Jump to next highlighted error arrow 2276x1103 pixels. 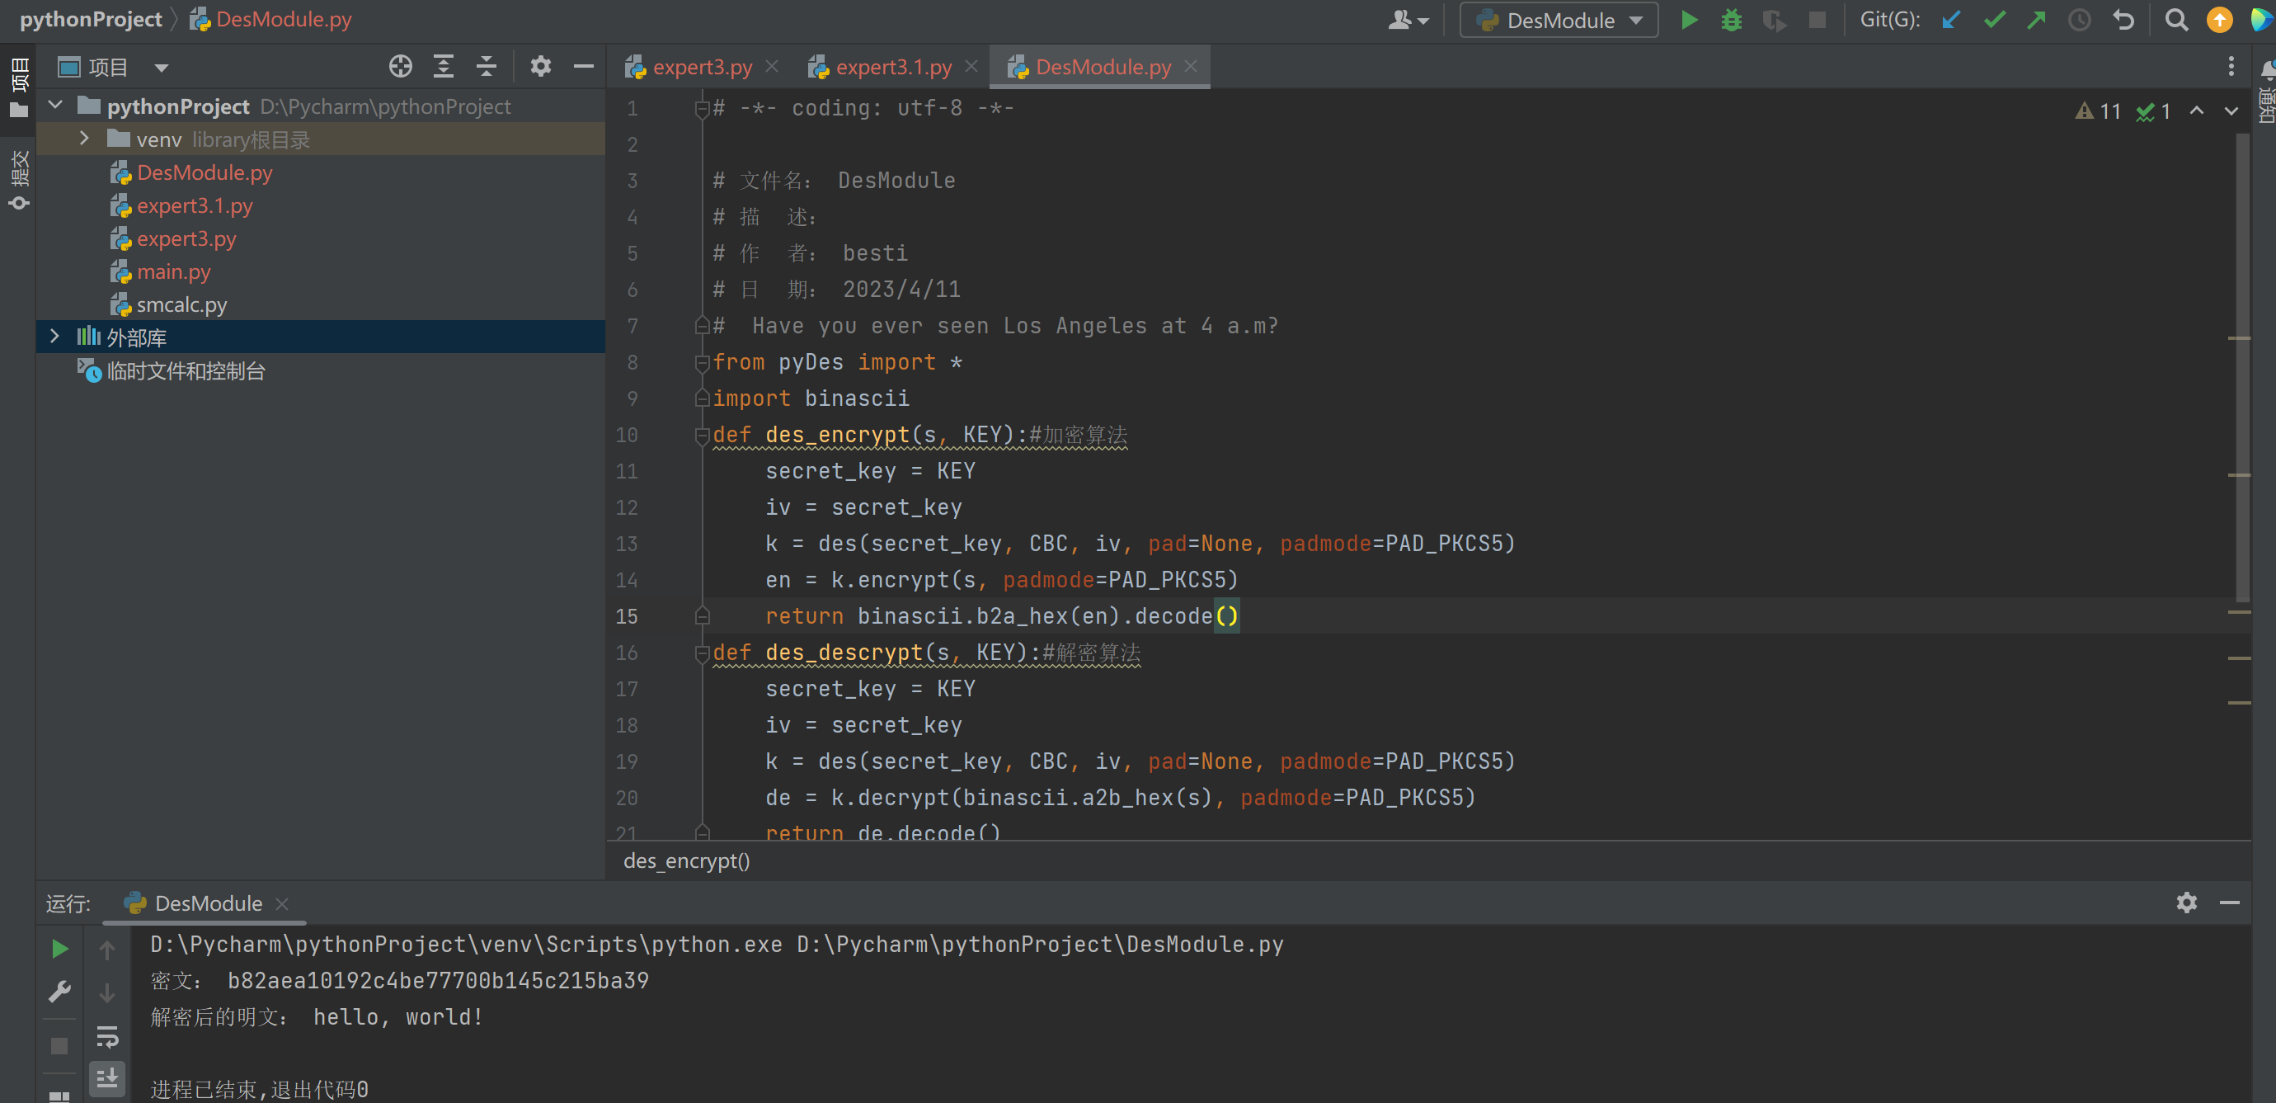click(x=2231, y=111)
